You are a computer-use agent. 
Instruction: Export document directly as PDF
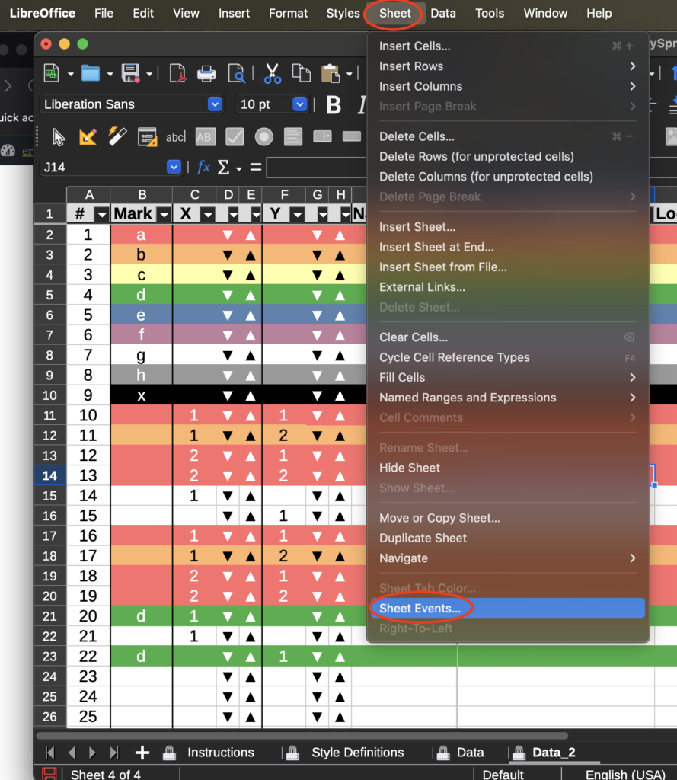[178, 73]
